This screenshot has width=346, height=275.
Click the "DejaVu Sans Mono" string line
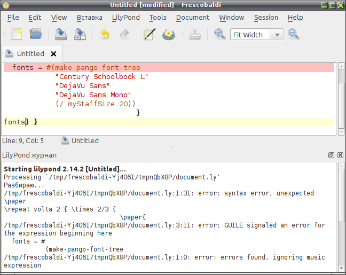coord(93,95)
